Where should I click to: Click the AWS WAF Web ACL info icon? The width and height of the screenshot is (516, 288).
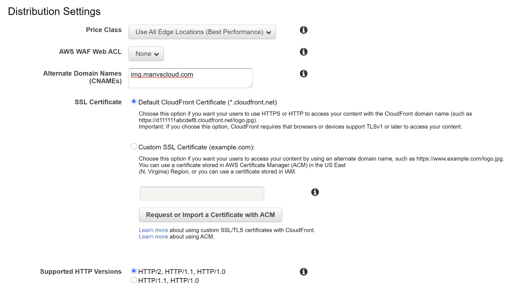pos(303,52)
